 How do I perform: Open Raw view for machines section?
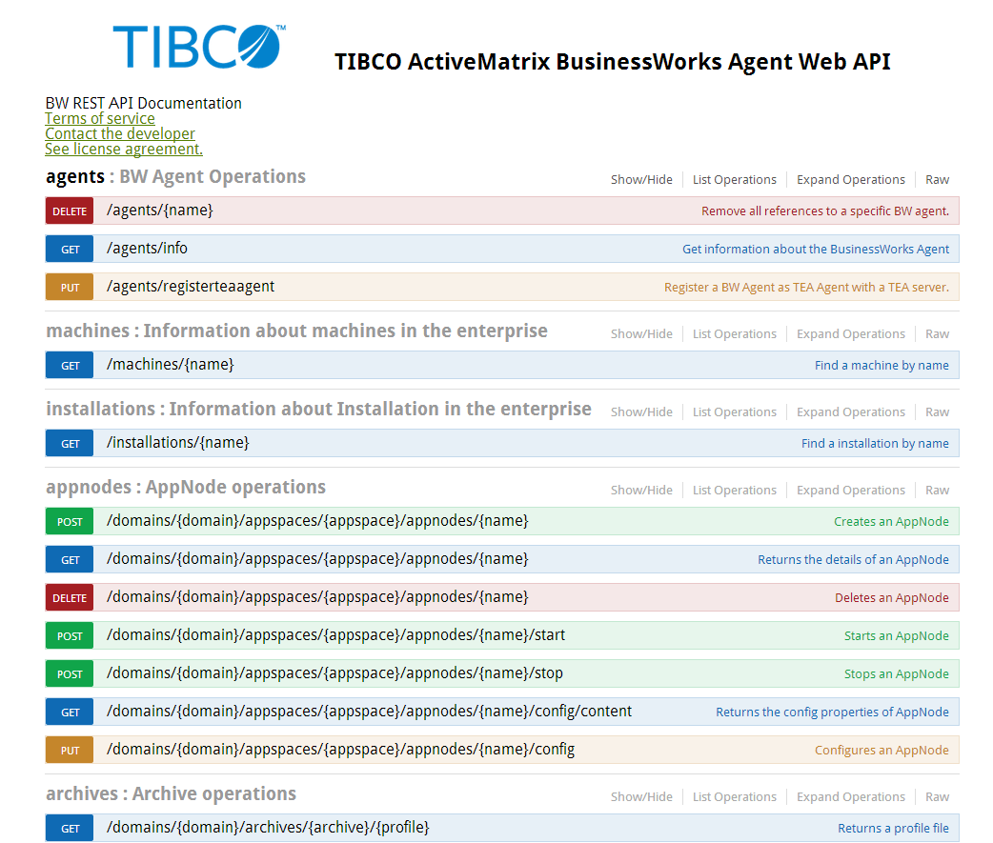937,334
